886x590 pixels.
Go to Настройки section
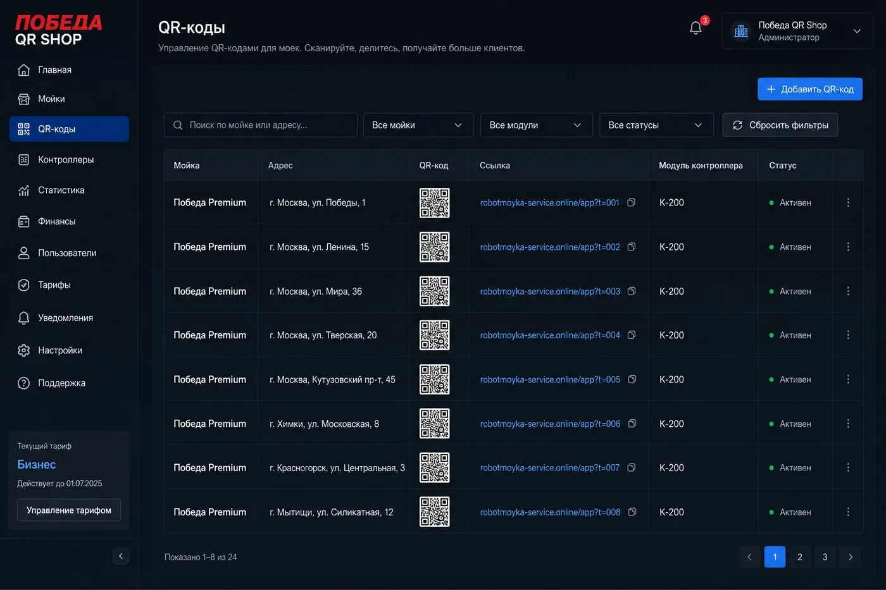click(69, 350)
